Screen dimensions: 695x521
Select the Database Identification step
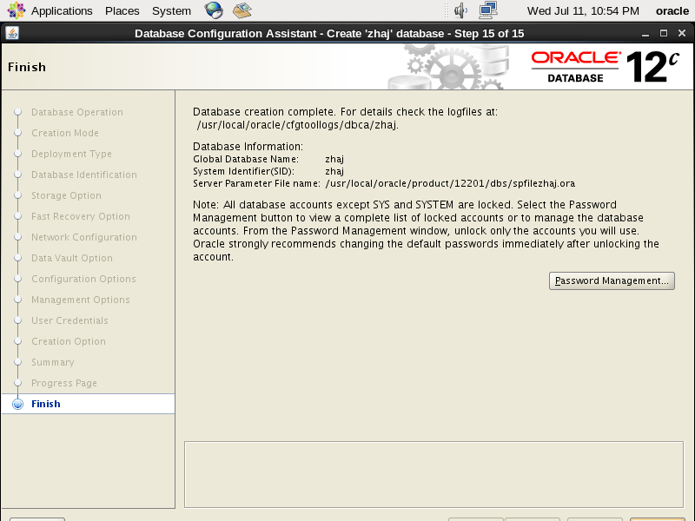(83, 175)
